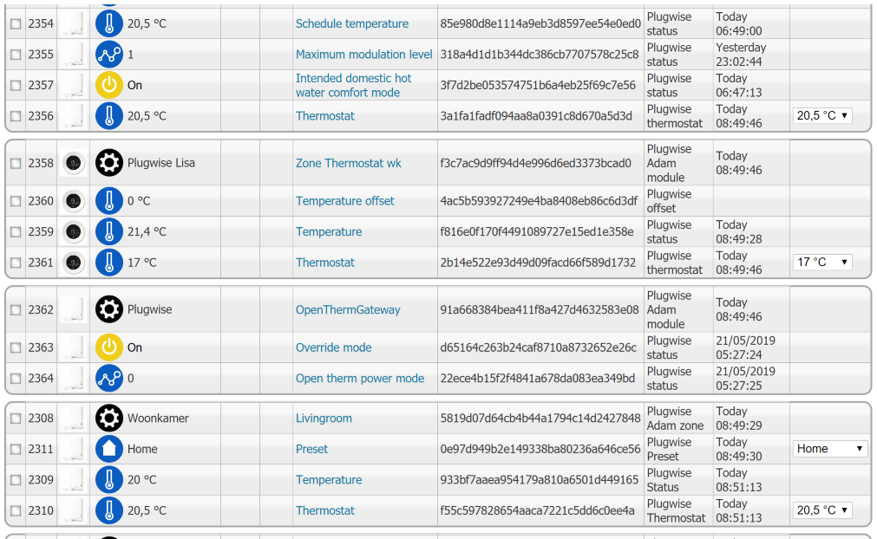Tick the checkbox for device 2354
Viewport: 877px width, 539px height.
click(x=16, y=23)
